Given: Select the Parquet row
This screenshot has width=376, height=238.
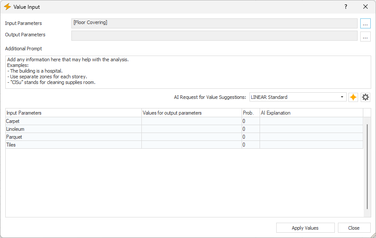Looking at the screenshot, I should point(184,137).
